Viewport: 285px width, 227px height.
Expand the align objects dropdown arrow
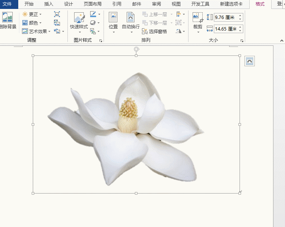click(184, 14)
